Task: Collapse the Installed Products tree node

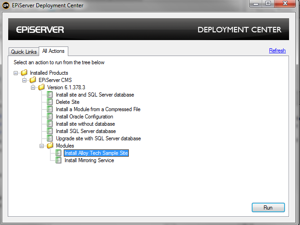Action: (x=15, y=73)
